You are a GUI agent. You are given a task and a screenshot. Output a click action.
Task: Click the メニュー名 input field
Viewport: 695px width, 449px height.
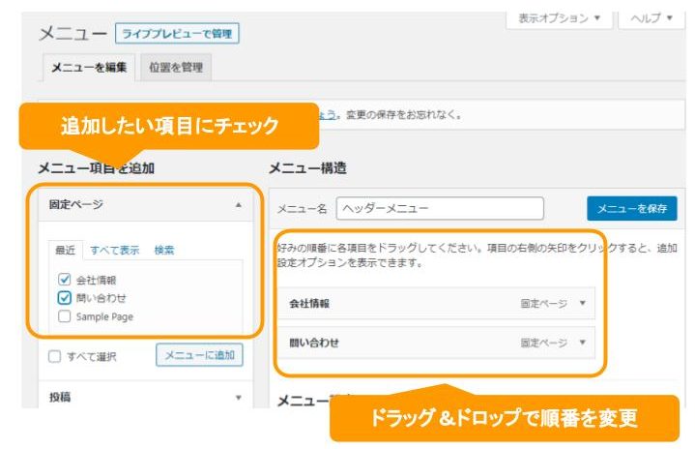(441, 209)
